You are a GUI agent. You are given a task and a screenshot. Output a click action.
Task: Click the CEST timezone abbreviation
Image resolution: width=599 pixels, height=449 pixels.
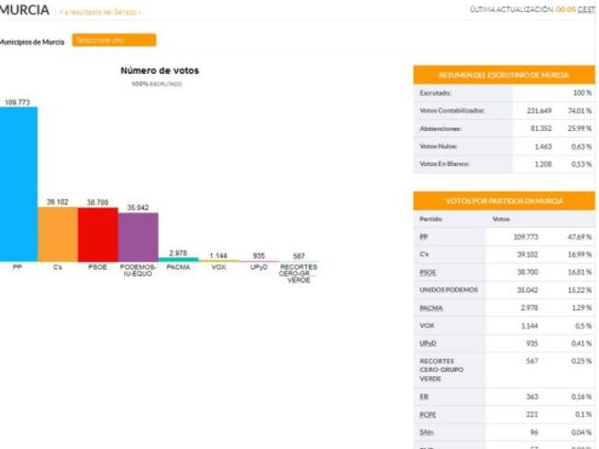coord(586,8)
